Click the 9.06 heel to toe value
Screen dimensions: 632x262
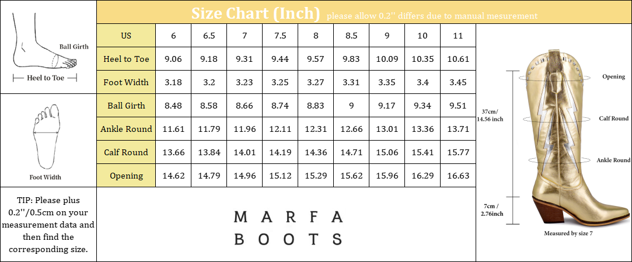[x=173, y=59]
